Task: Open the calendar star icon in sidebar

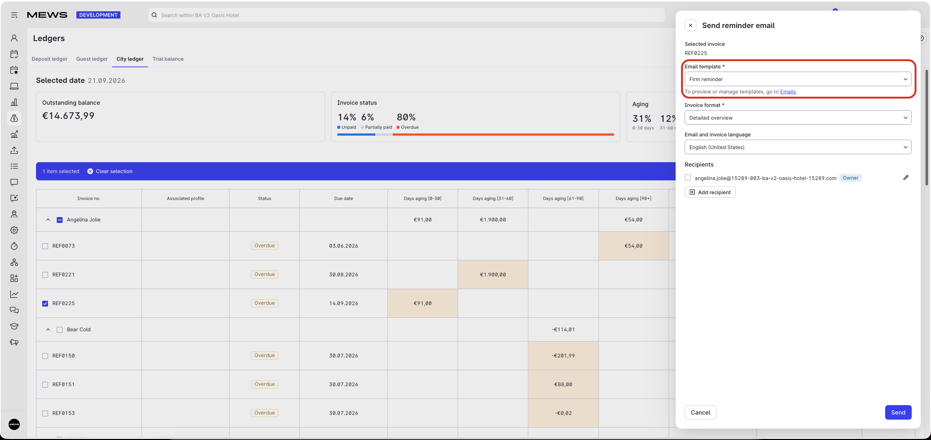Action: tap(14, 70)
